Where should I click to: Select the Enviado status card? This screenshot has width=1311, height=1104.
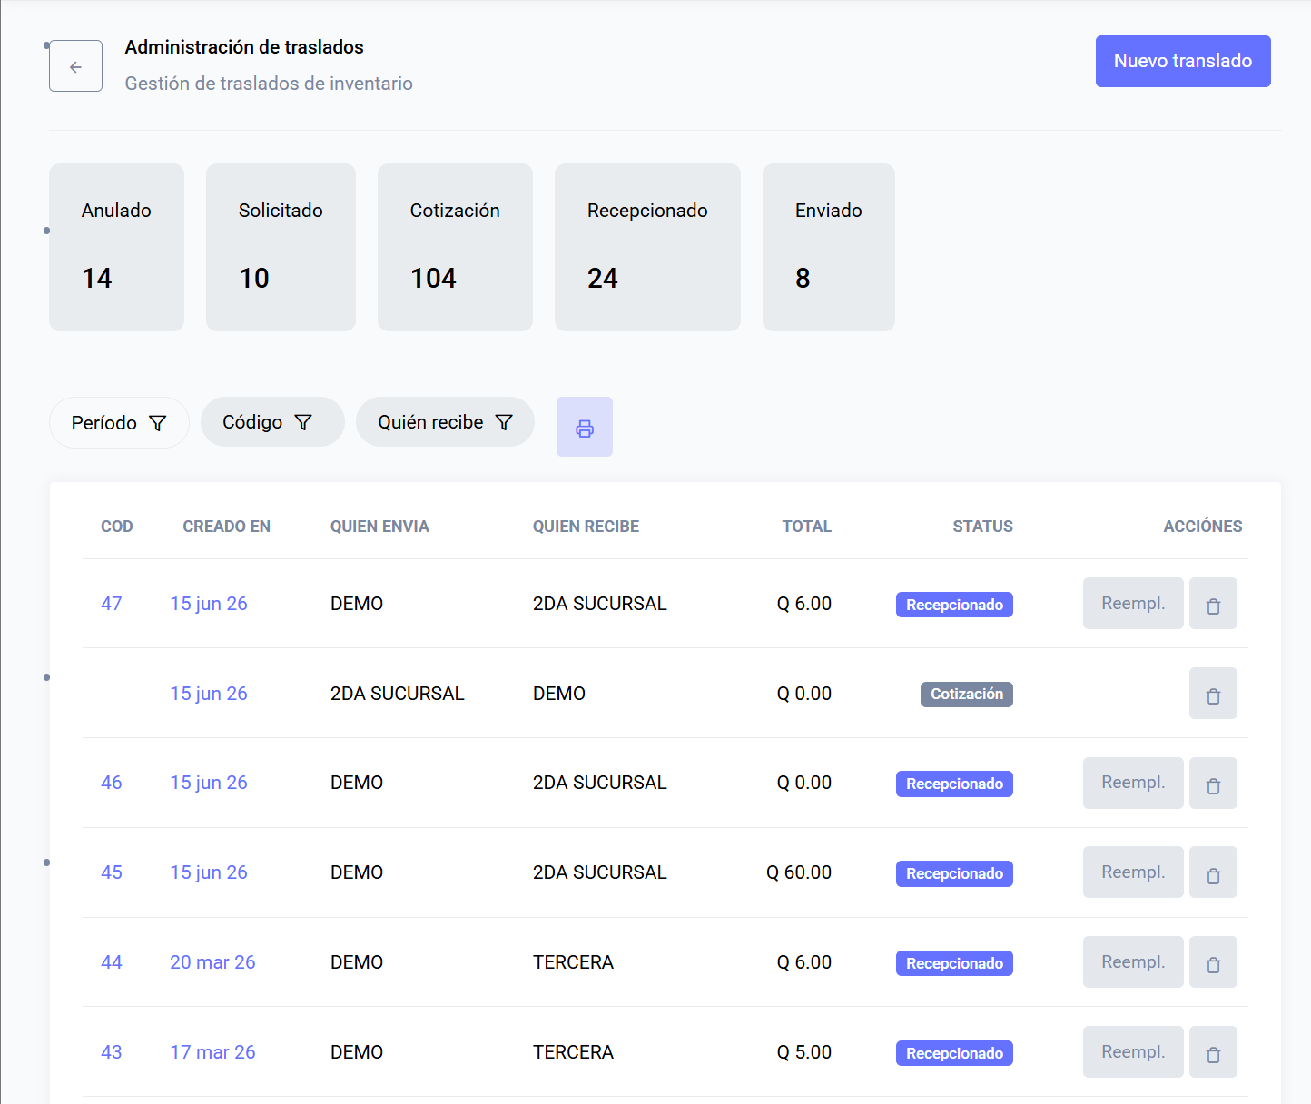click(829, 247)
